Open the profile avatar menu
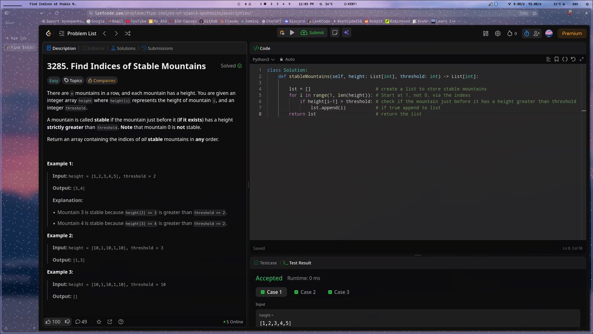 click(549, 33)
